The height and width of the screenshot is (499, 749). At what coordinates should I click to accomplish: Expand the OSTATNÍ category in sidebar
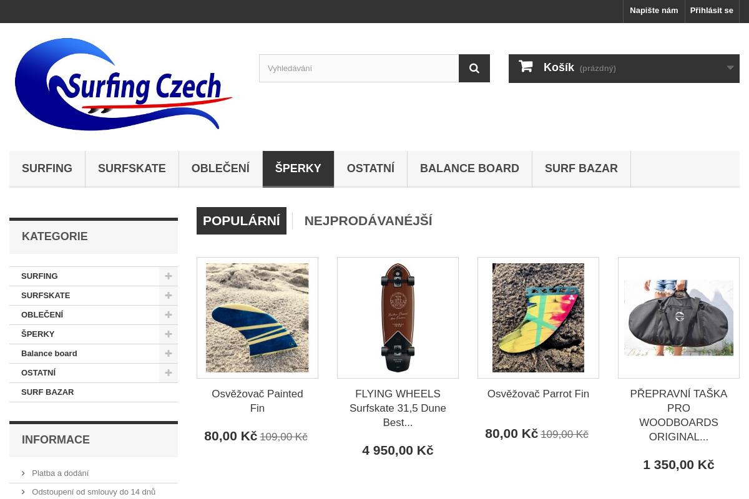pyautogui.click(x=168, y=372)
